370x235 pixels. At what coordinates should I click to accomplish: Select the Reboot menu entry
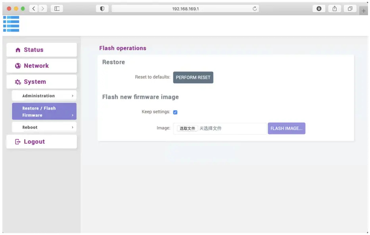point(44,127)
